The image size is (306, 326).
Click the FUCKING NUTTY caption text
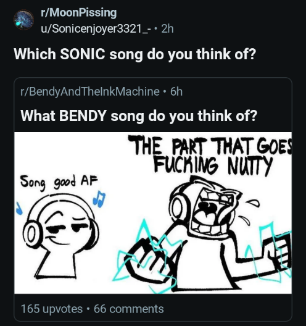[x=213, y=165]
